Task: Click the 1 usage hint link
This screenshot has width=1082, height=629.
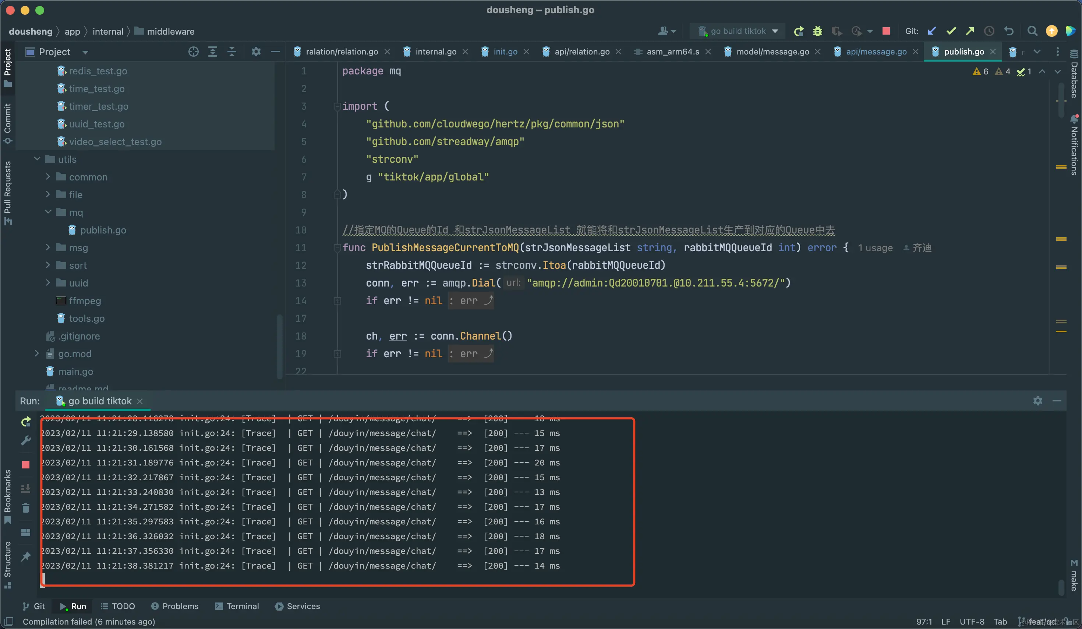Action: [875, 248]
